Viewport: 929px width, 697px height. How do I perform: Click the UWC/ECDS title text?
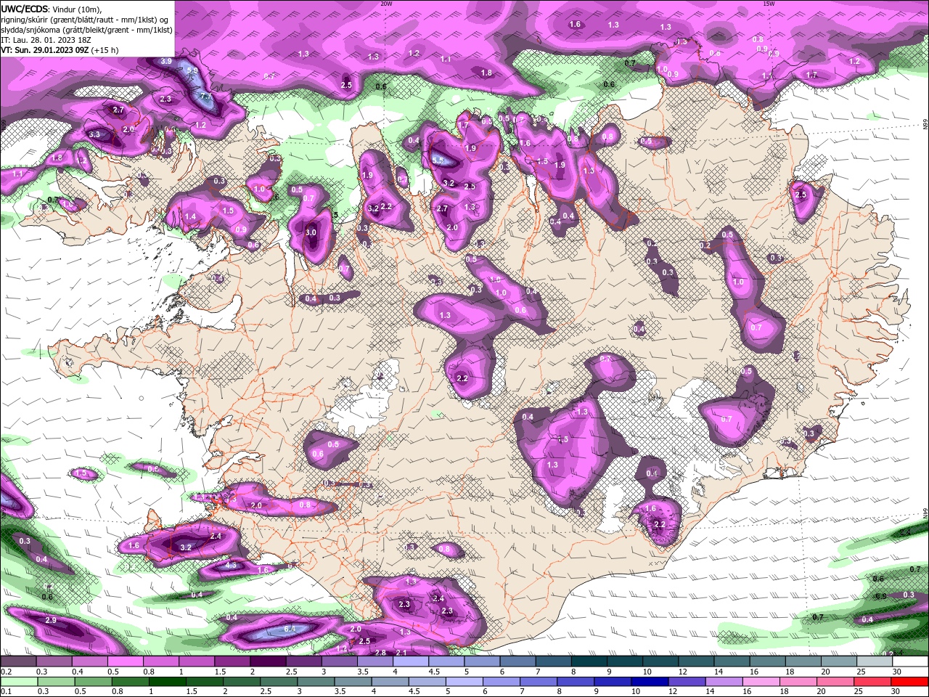25,9
